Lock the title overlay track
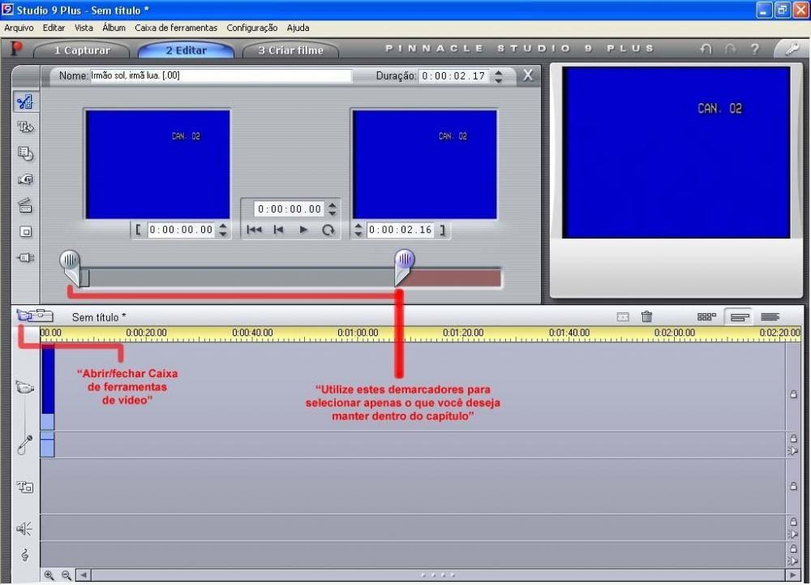811x585 pixels. click(x=793, y=486)
